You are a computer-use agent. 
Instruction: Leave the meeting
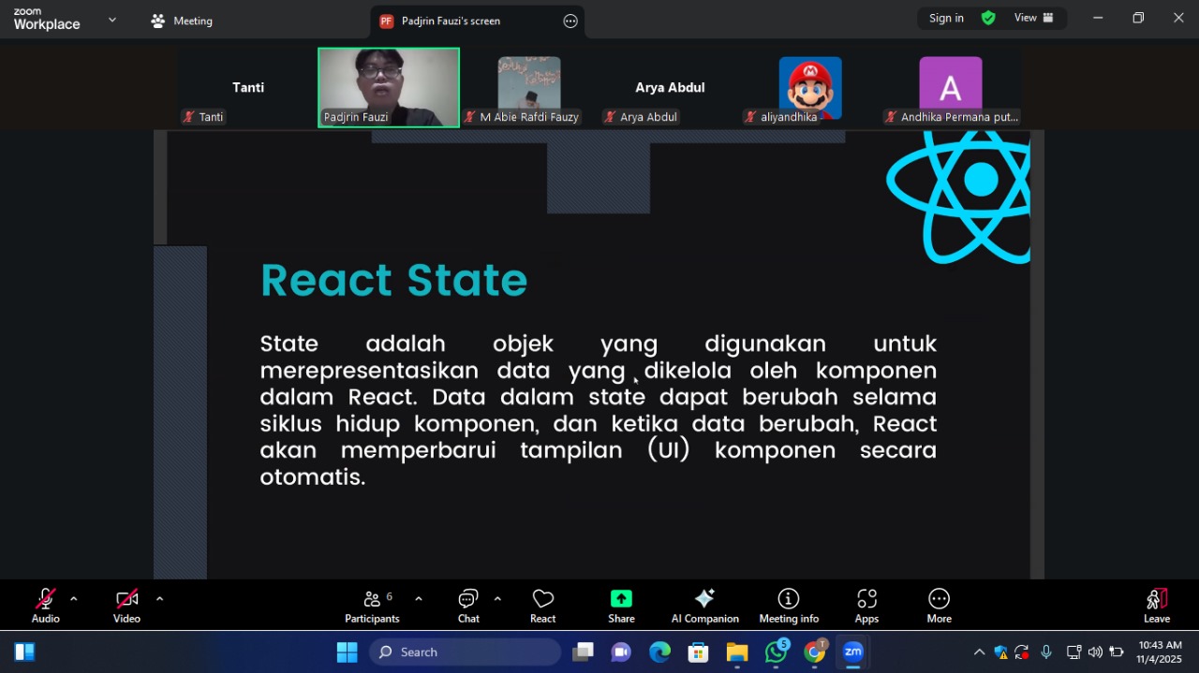(1157, 606)
